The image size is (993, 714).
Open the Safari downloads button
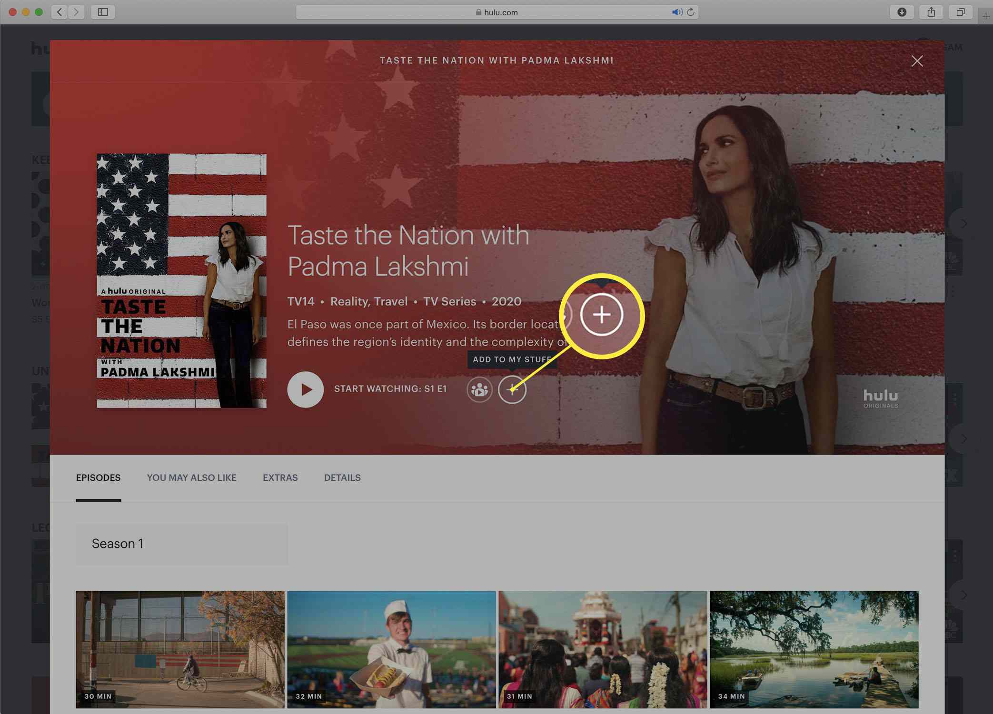click(x=902, y=12)
